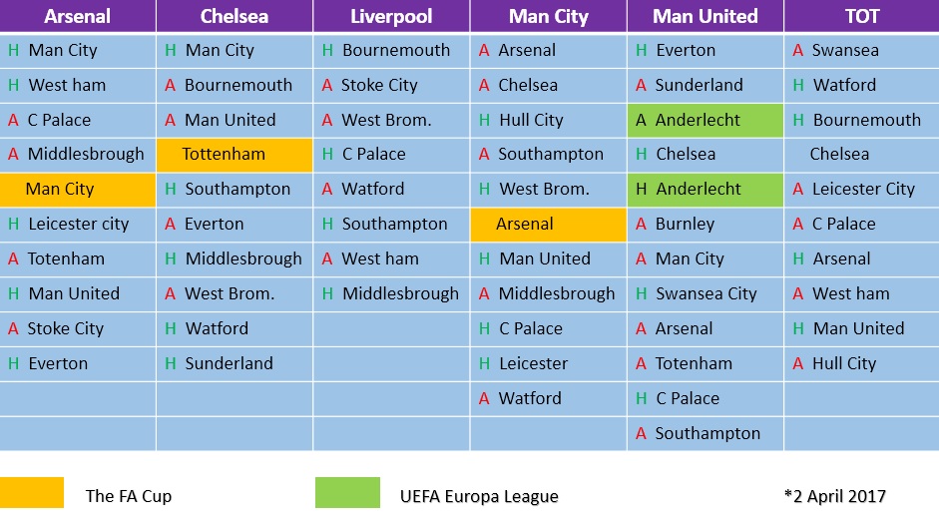Viewport: 939px width, 516px height.
Task: Click the Liverpool column header
Action: coord(390,16)
